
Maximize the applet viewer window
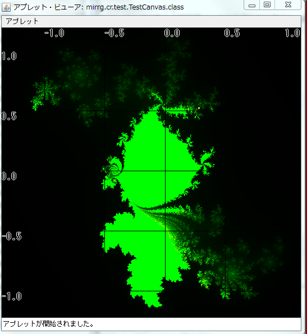point(267,4)
